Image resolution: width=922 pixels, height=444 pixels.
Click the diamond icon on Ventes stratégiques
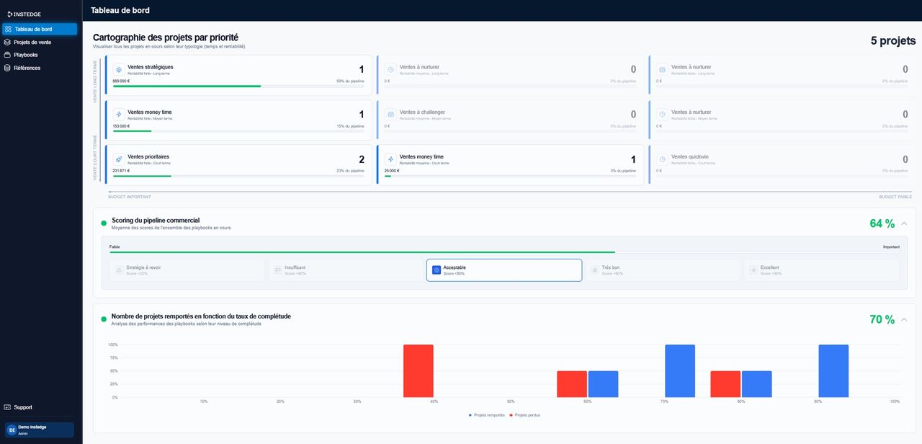click(119, 70)
